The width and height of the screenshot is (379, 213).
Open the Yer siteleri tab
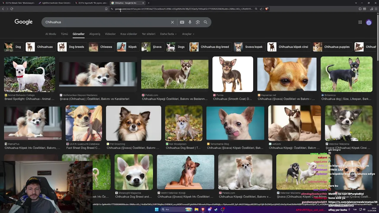pyautogui.click(x=149, y=34)
